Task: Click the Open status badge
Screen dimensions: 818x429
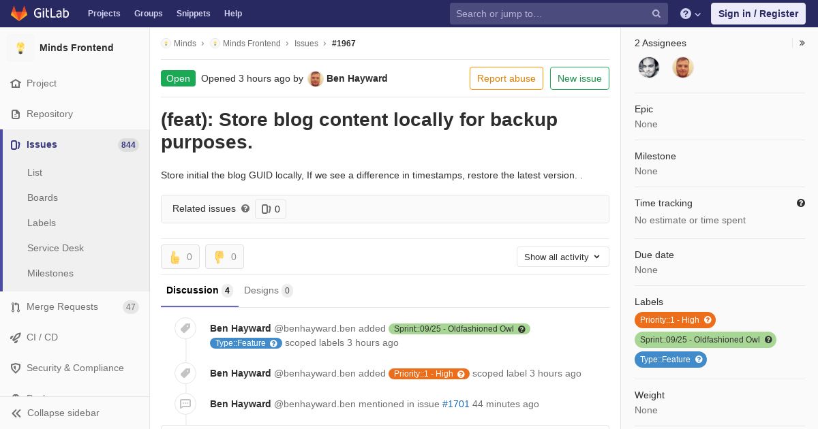Action: [x=178, y=78]
